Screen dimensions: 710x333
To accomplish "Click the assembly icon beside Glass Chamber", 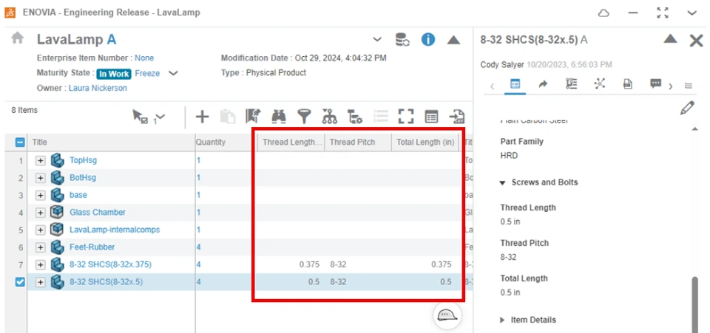I will pos(57,212).
